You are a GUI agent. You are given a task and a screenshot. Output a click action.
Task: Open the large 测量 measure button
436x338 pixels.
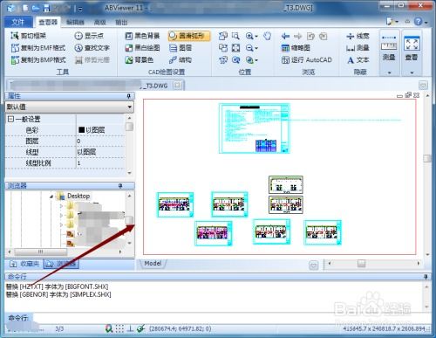(389, 52)
